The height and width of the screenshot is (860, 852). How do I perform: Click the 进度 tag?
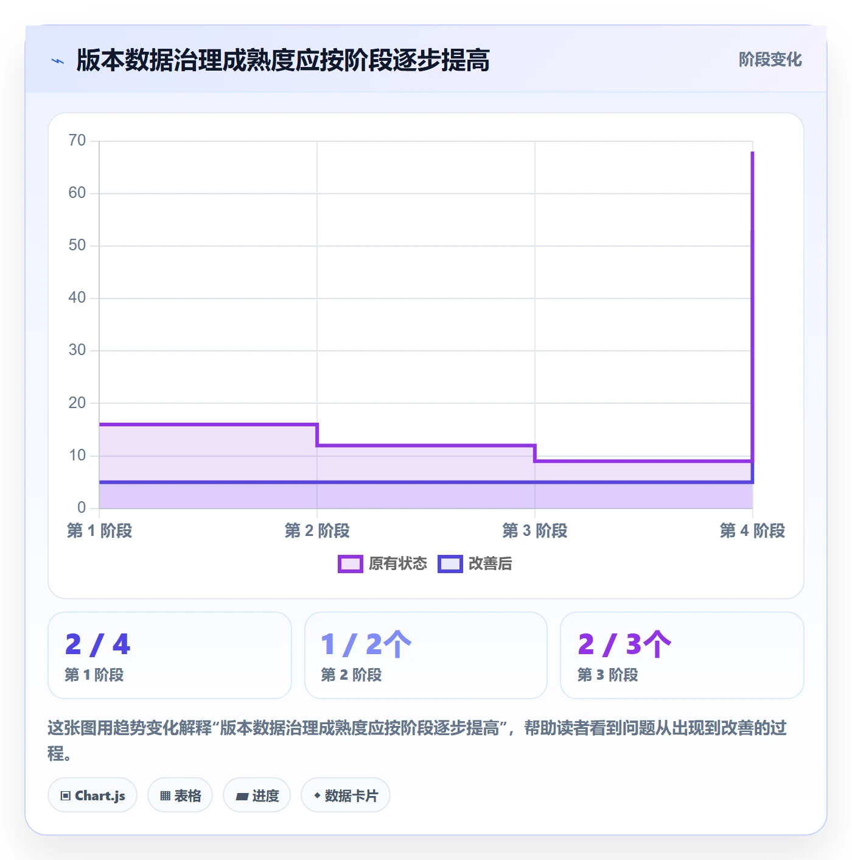pos(257,795)
